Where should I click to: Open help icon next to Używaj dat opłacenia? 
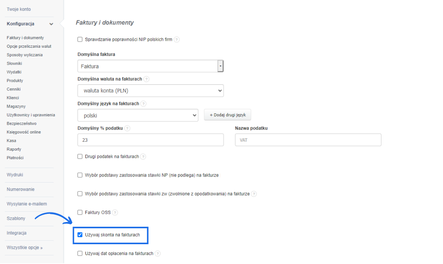tap(158, 254)
